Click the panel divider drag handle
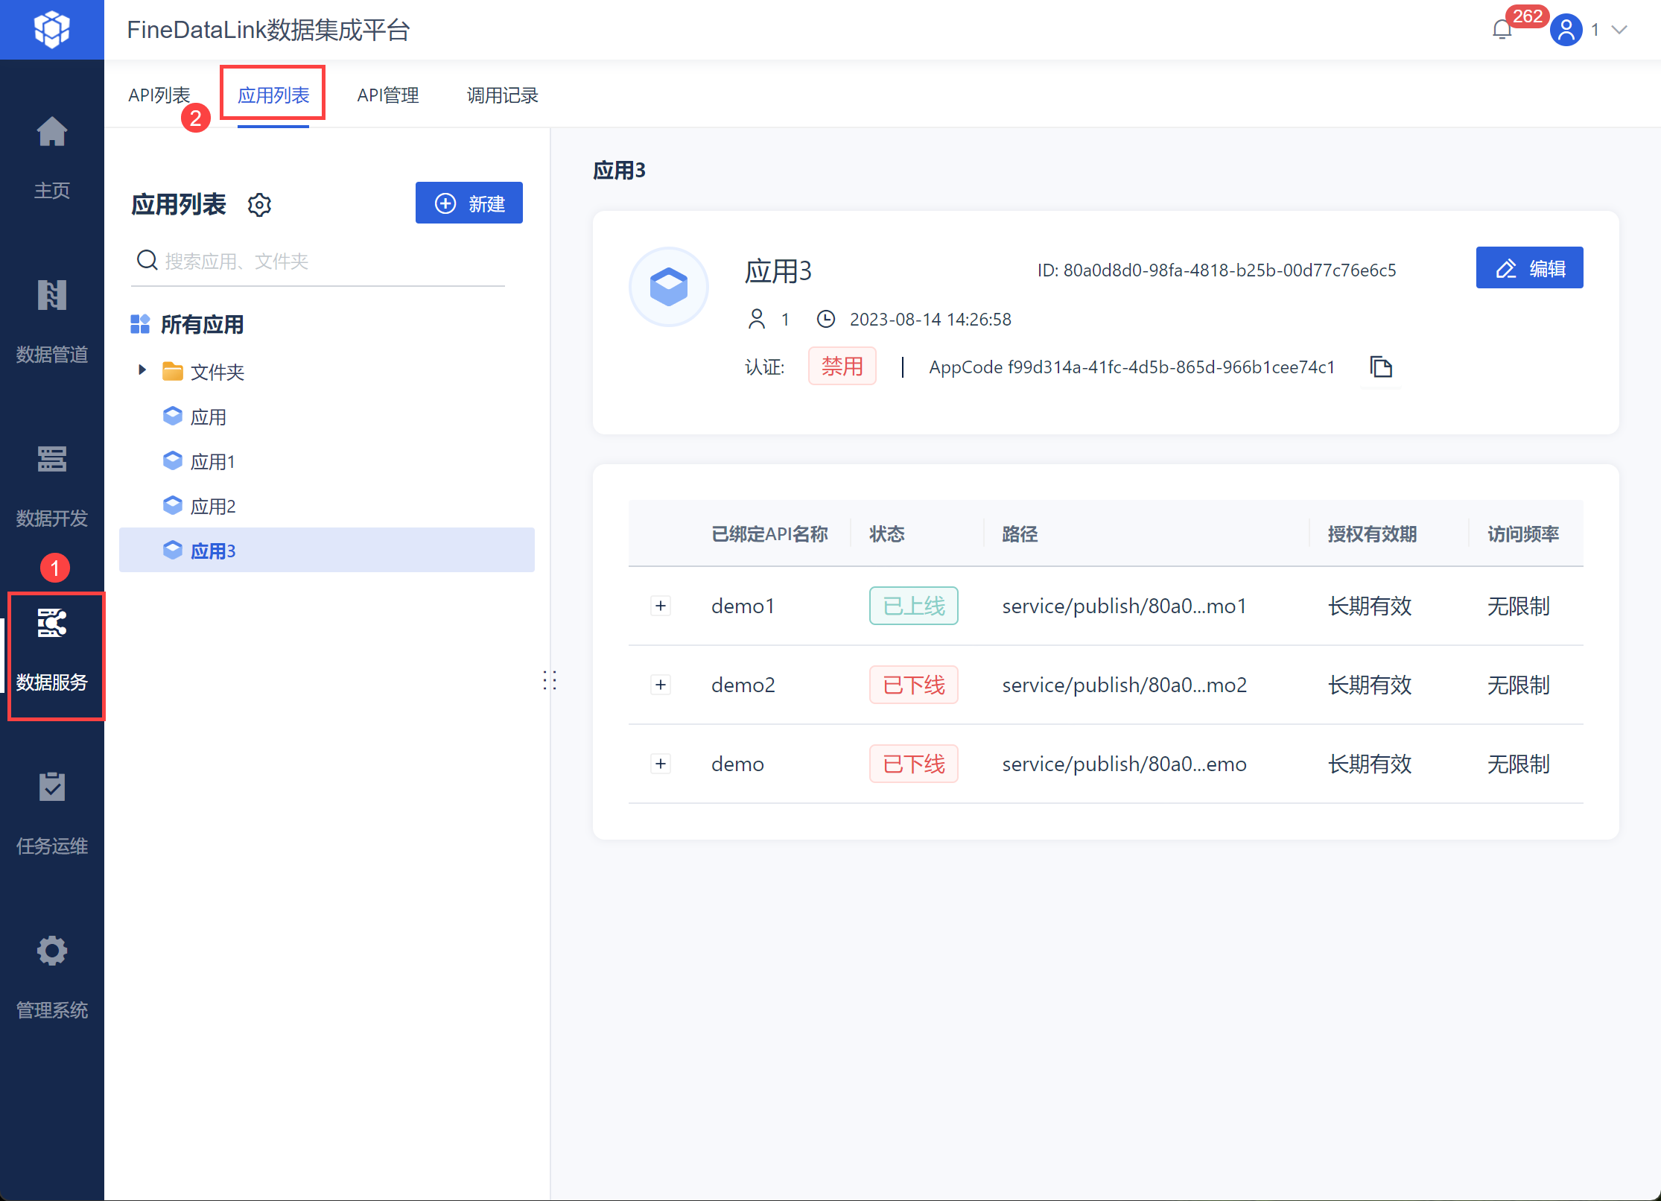Screen dimensions: 1661x1201 [x=550, y=679]
